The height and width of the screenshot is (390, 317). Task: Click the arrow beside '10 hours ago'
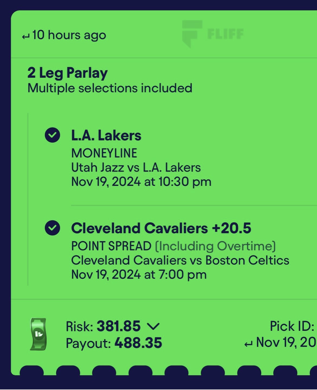(25, 36)
